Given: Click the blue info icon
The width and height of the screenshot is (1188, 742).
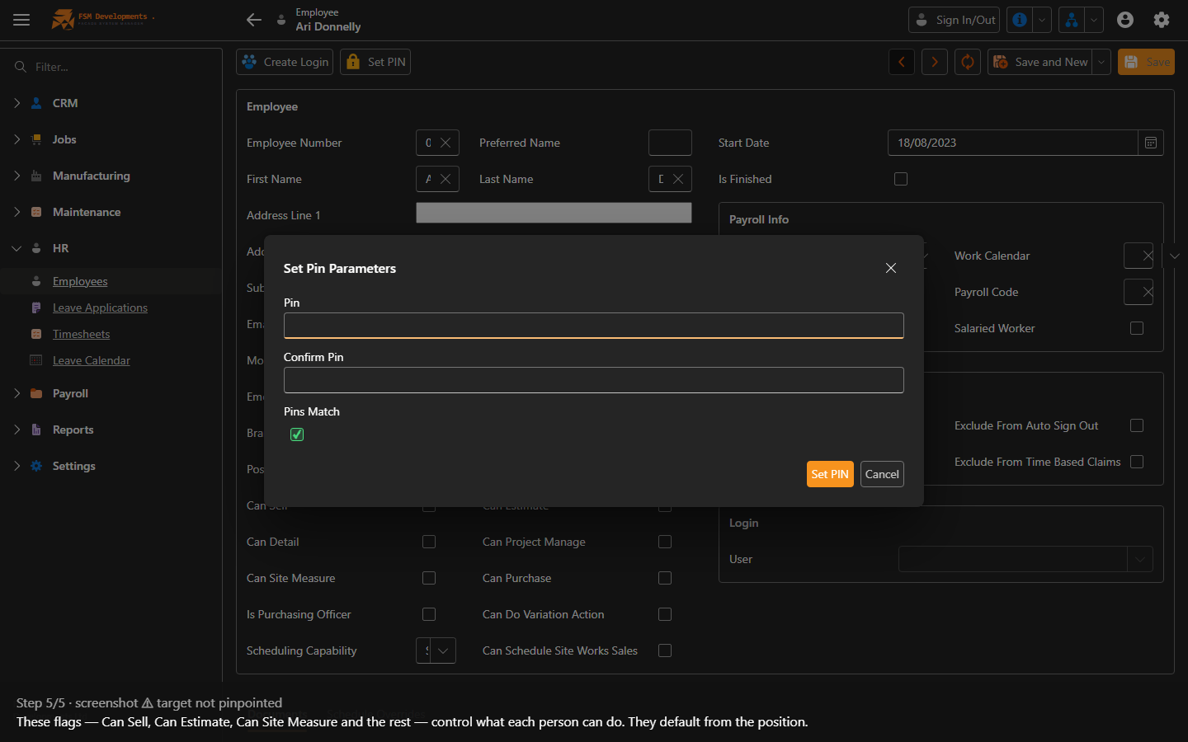Looking at the screenshot, I should 1020,20.
